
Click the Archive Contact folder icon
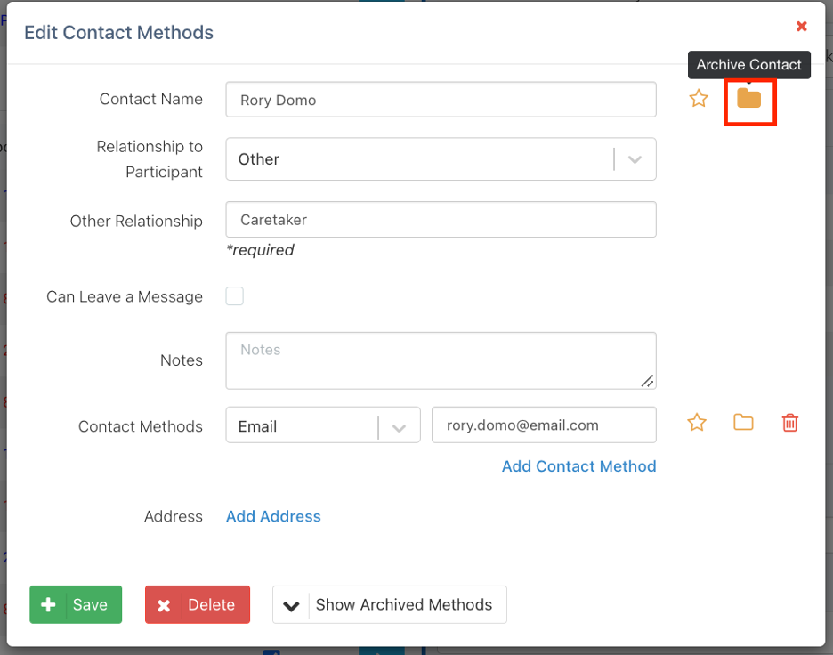tap(749, 99)
